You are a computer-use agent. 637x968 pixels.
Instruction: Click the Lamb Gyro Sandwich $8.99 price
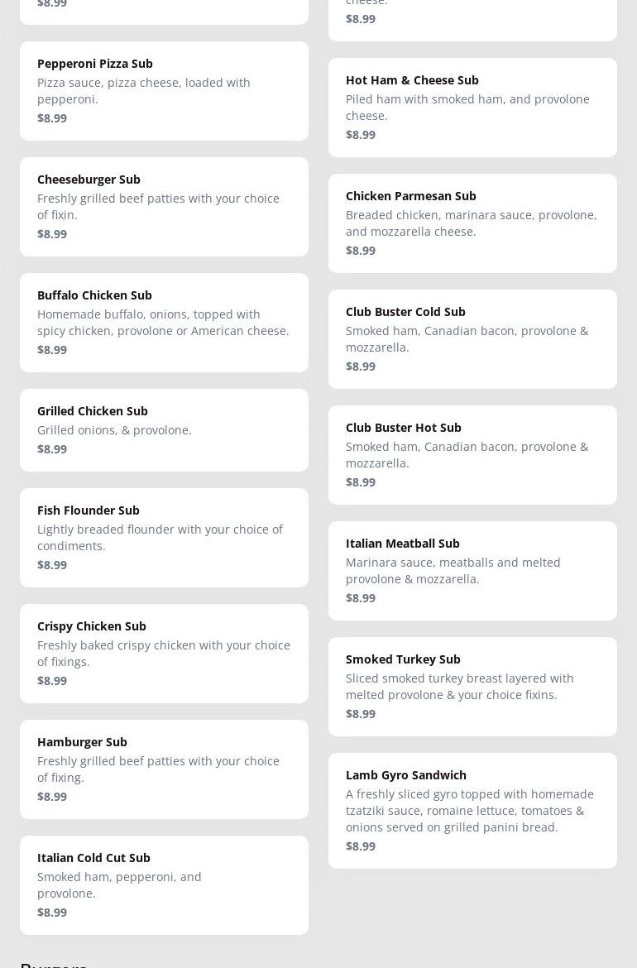pyautogui.click(x=361, y=846)
